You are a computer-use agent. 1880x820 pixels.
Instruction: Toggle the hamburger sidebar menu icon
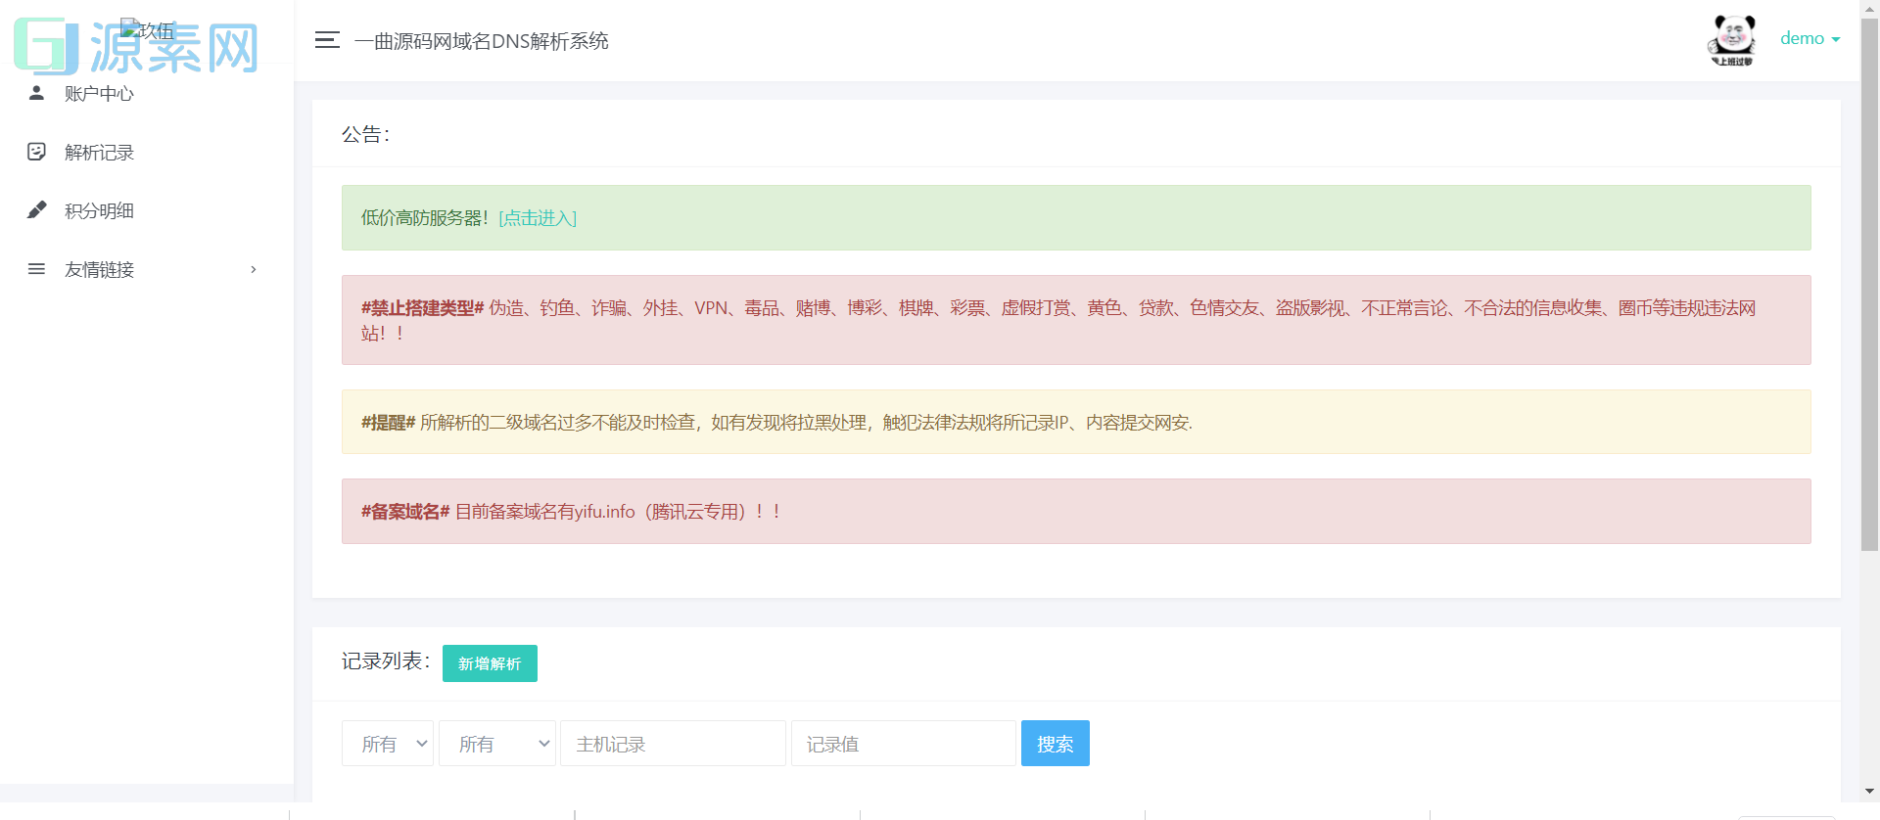pyautogui.click(x=327, y=40)
